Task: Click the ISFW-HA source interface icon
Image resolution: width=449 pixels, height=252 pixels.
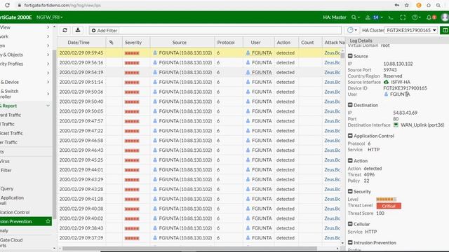Action: tap(386, 82)
